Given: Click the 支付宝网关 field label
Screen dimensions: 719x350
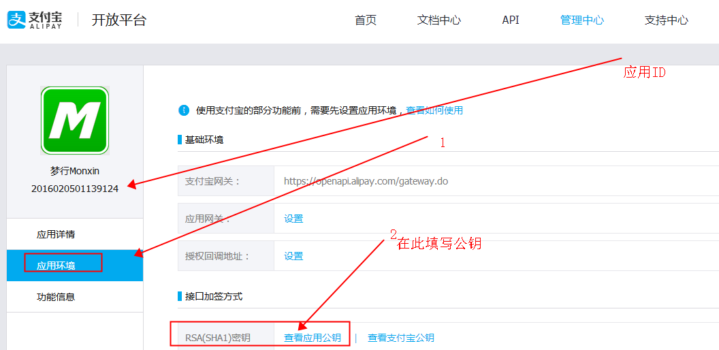Looking at the screenshot, I should click(x=212, y=181).
